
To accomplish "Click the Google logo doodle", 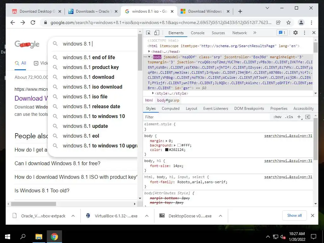I will [x=27, y=44].
